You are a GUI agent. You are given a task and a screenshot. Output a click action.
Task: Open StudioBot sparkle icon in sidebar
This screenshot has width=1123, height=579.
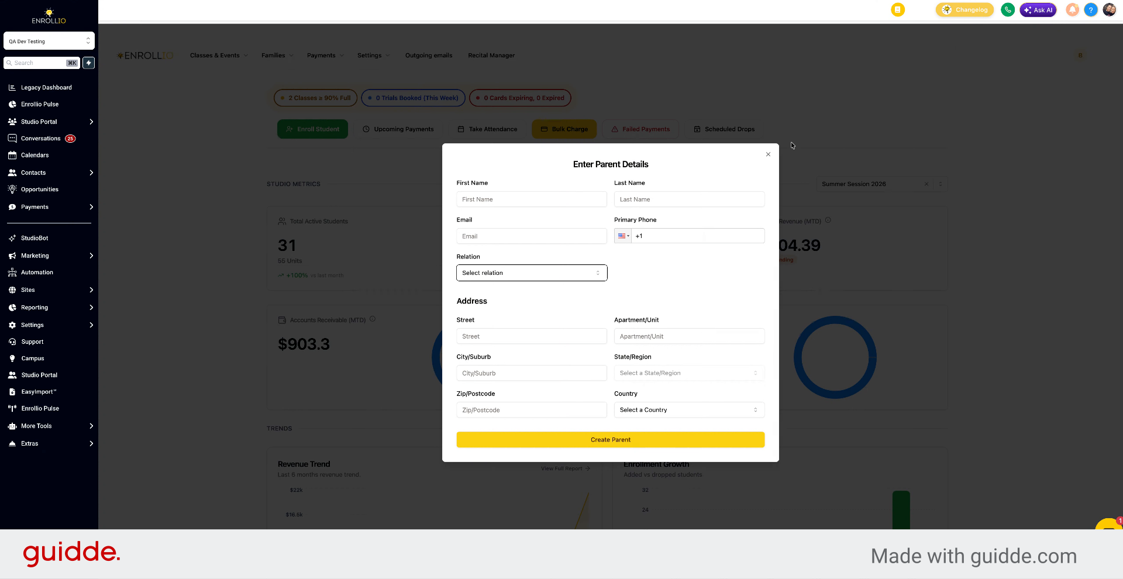pos(12,239)
